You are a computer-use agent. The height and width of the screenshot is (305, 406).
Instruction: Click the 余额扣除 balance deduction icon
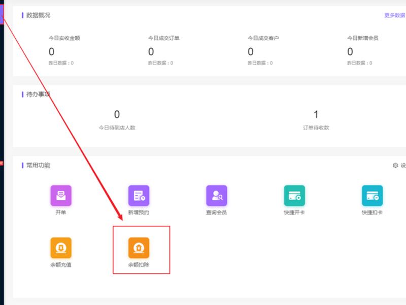pos(139,248)
